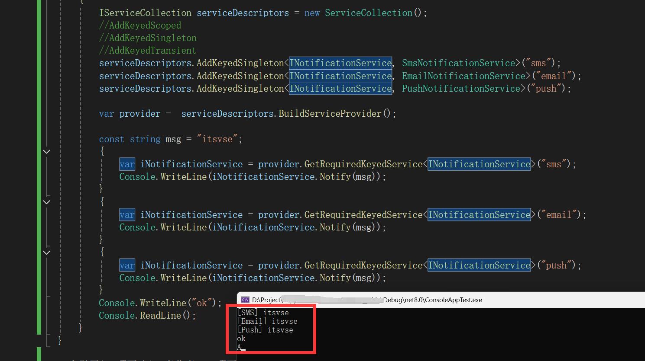
Task: Click the //AddKeyedSingleton comment line
Action: pos(148,38)
